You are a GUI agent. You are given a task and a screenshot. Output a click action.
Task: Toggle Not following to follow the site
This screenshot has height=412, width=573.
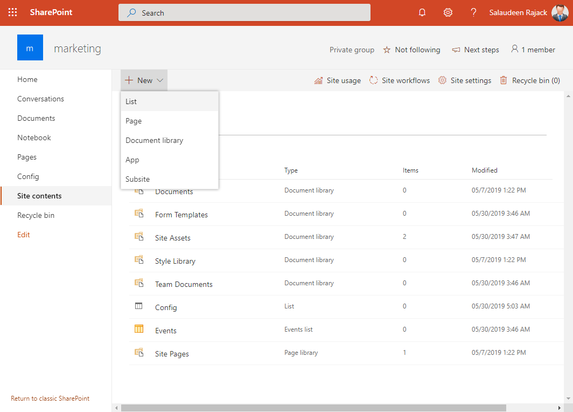coord(411,49)
